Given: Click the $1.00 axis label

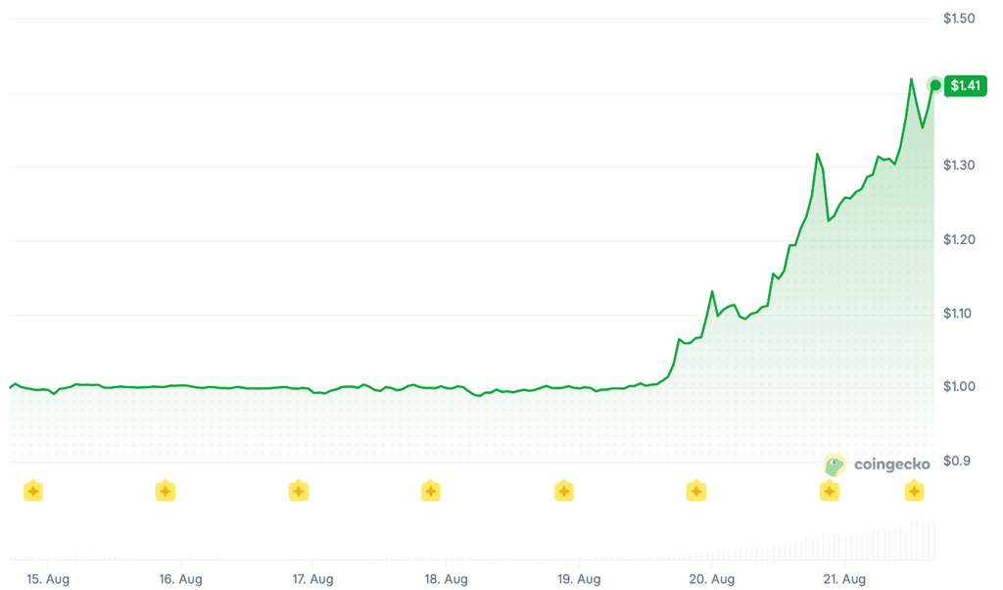Looking at the screenshot, I should click(959, 386).
